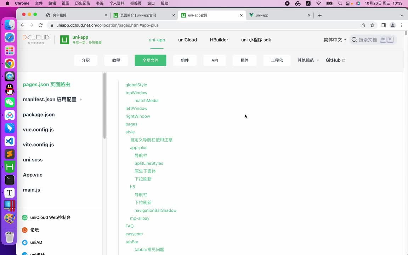408x255 pixels.
Task: Open vite.config.js in sidebar
Action: 38,144
